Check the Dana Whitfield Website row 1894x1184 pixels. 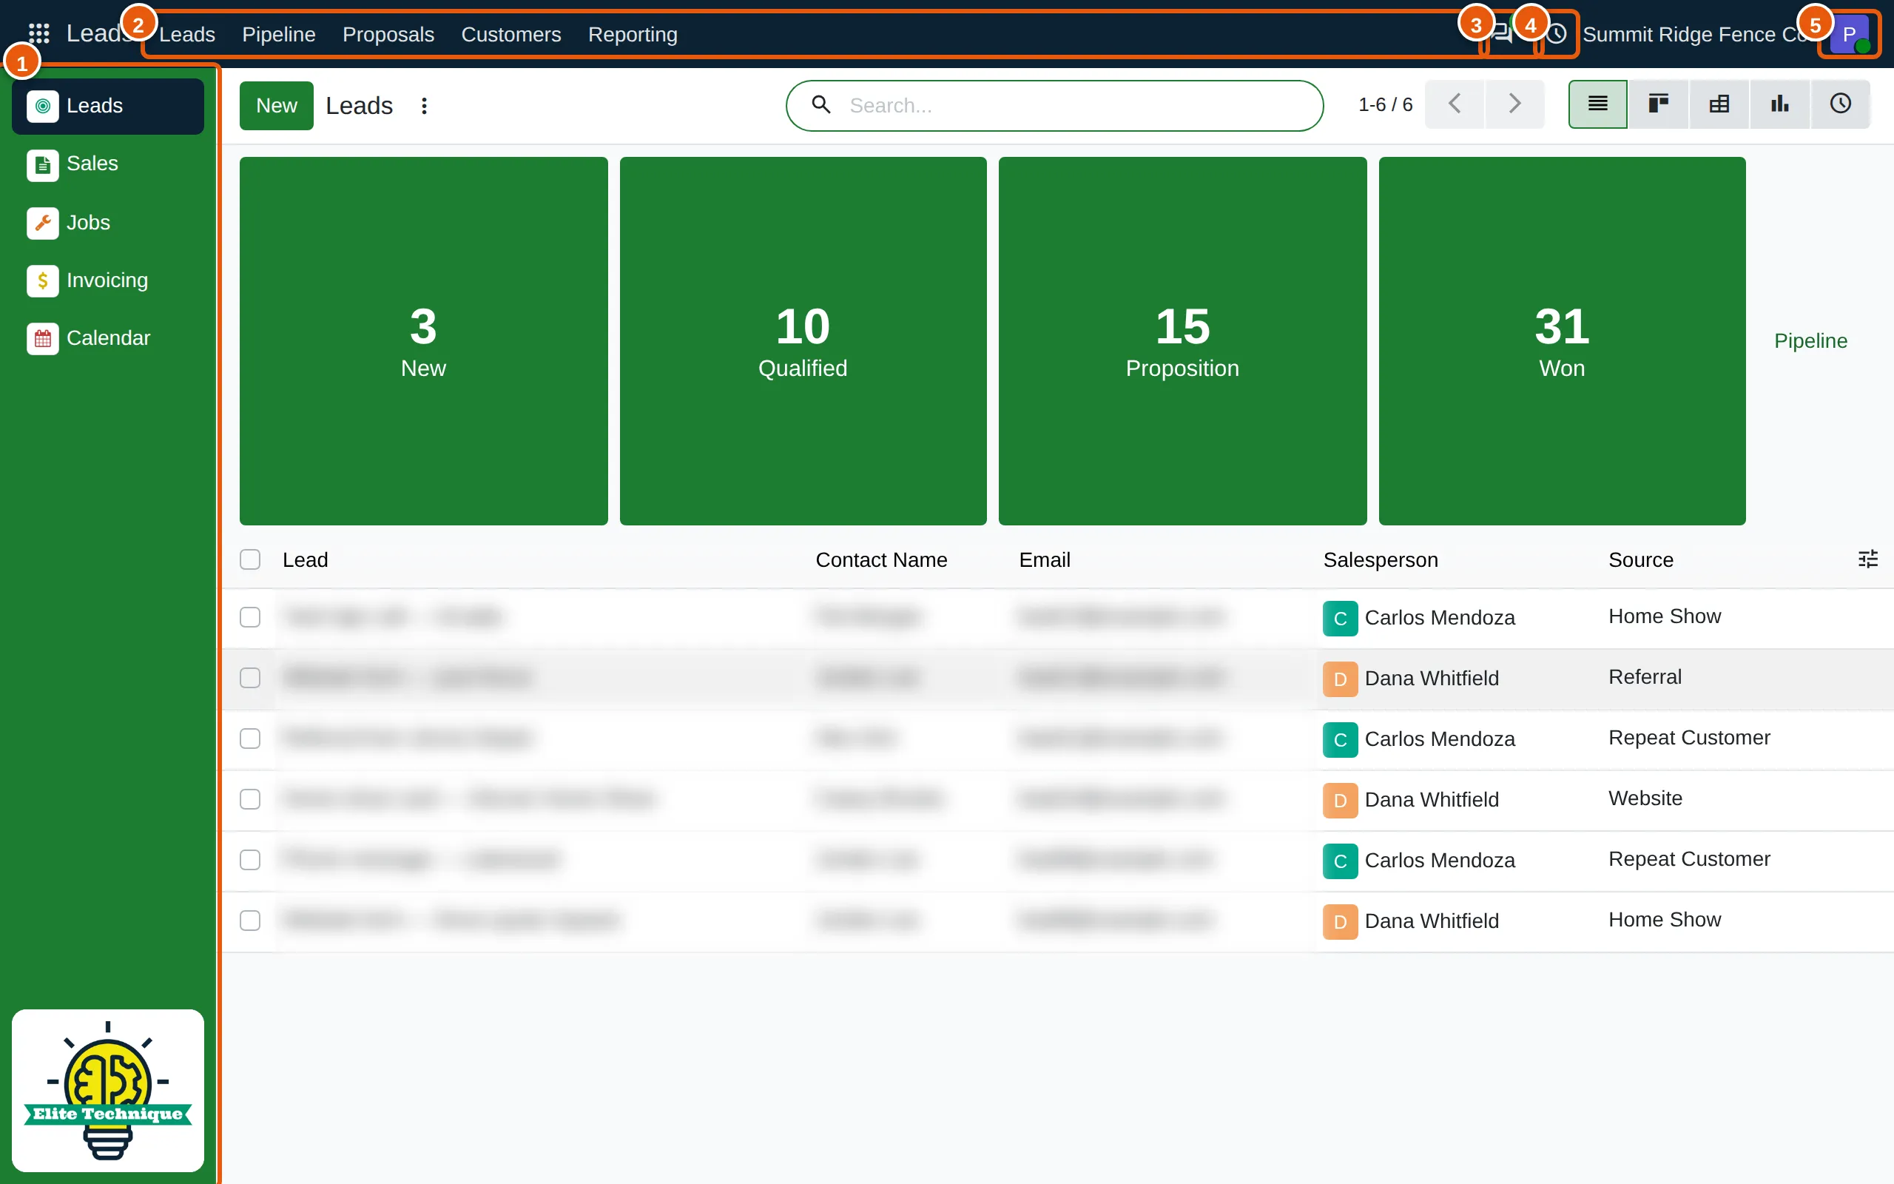click(249, 798)
